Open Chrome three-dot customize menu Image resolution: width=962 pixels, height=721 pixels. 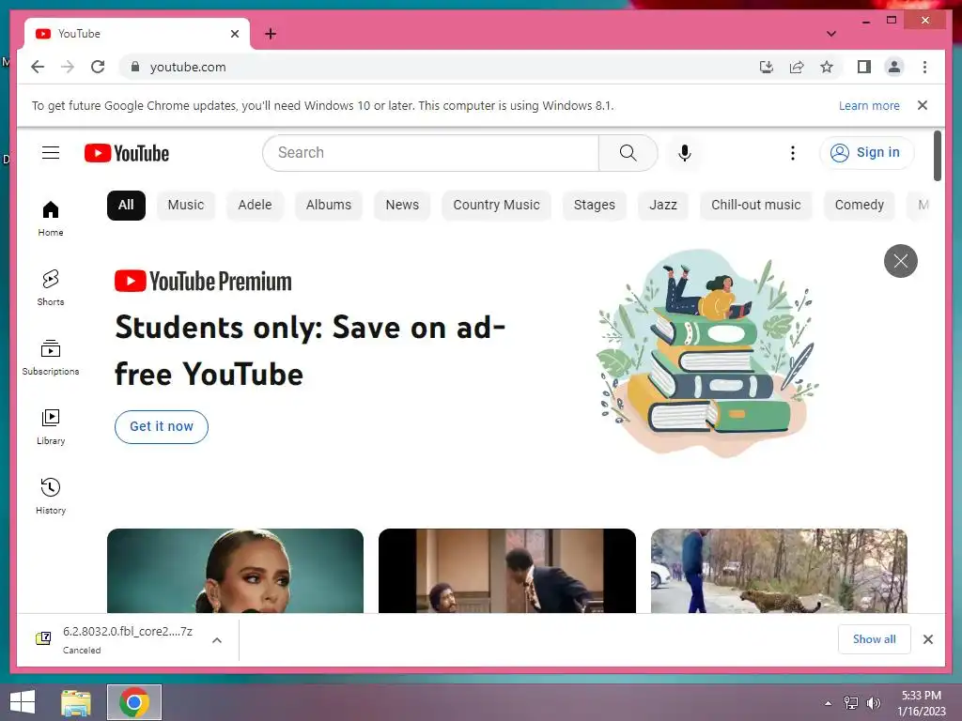pos(924,67)
